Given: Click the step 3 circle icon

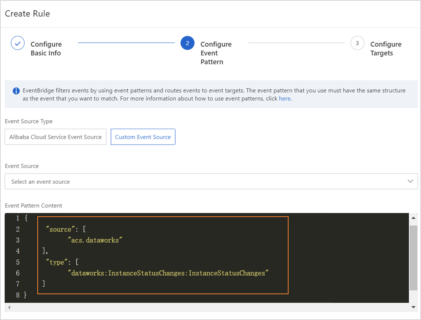Looking at the screenshot, I should coord(357,43).
